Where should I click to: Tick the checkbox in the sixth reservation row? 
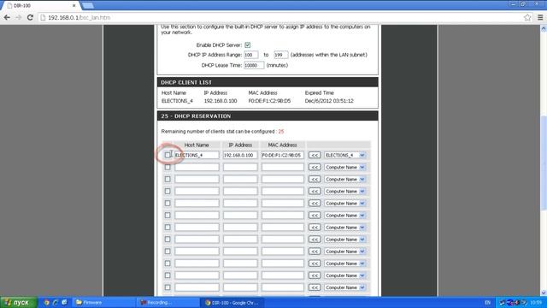click(168, 216)
